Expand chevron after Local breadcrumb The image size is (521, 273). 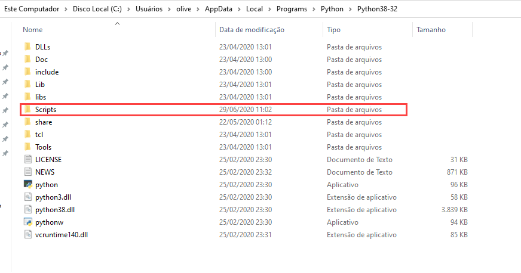[270, 10]
